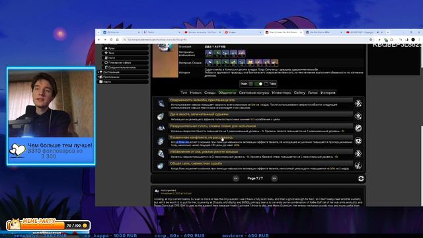Open Карта in the left sidebar

[x=123, y=82]
